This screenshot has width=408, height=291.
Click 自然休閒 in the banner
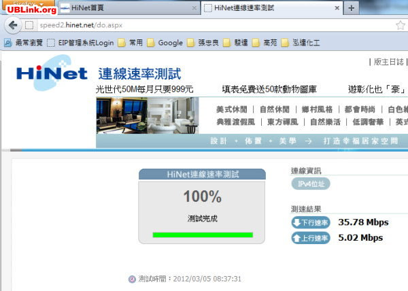pos(275,109)
